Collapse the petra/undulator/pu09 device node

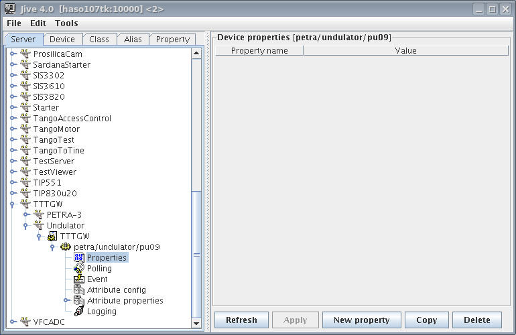(x=52, y=247)
